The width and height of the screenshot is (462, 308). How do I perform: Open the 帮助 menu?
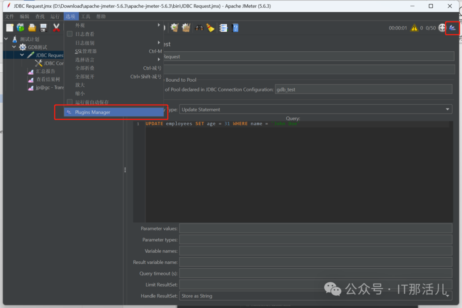(x=101, y=17)
